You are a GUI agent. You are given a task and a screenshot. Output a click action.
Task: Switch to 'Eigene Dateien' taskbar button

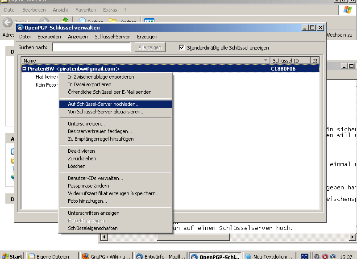pyautogui.click(x=52, y=256)
